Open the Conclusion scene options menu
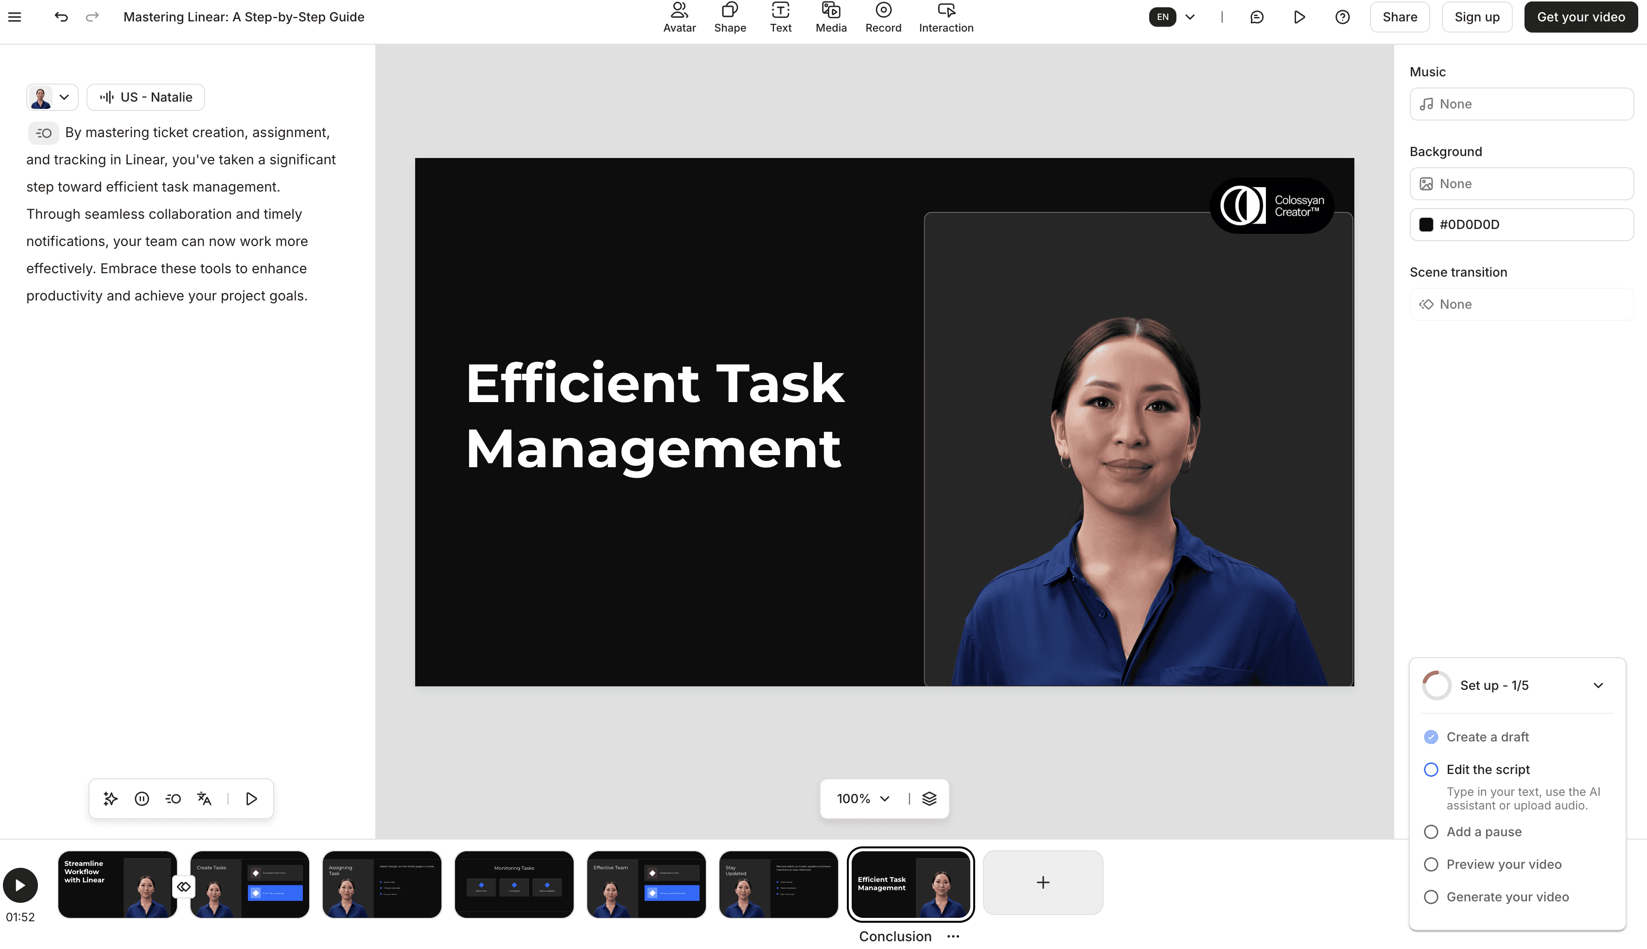This screenshot has height=949, width=1647. tap(953, 937)
